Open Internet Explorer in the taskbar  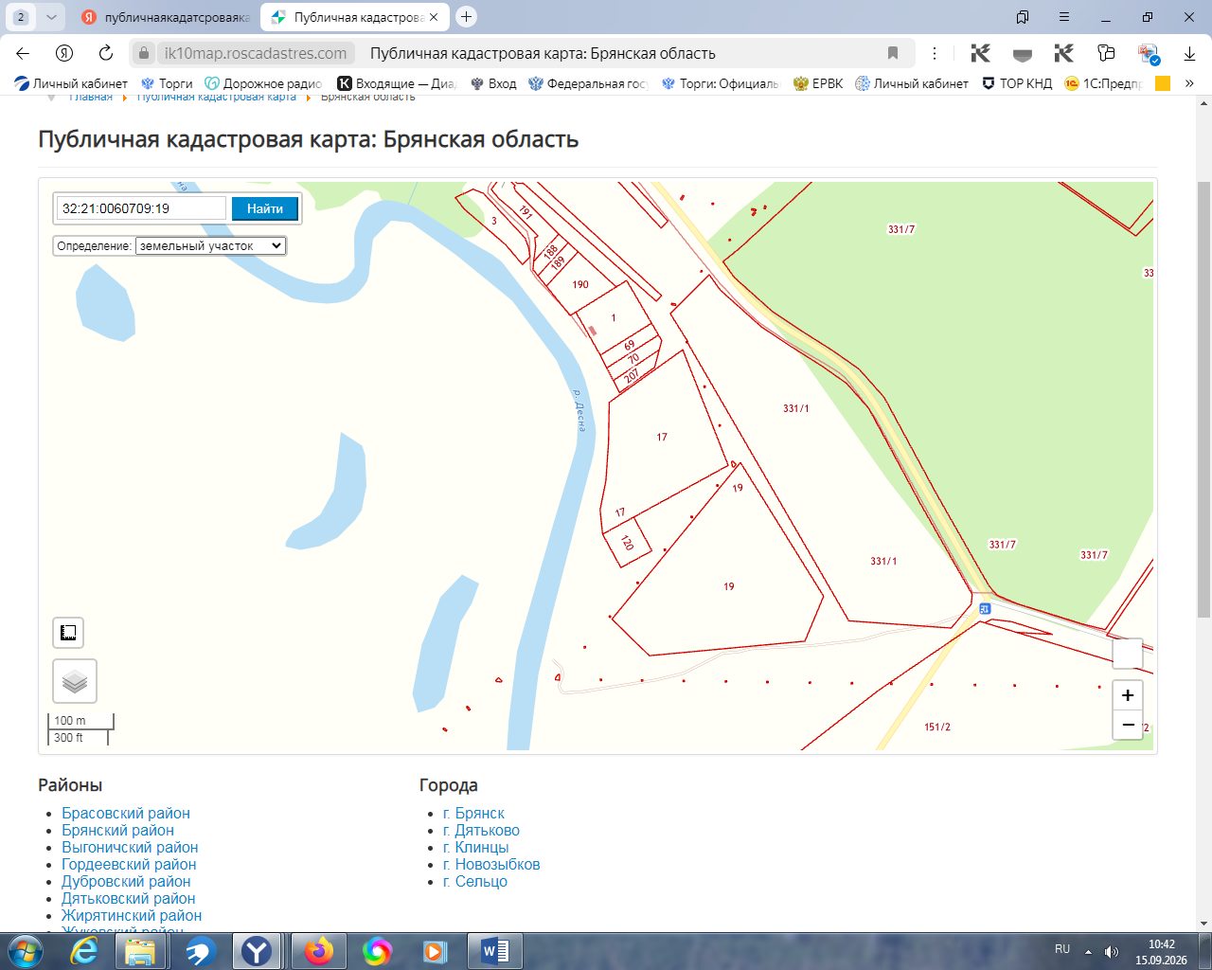(x=84, y=951)
